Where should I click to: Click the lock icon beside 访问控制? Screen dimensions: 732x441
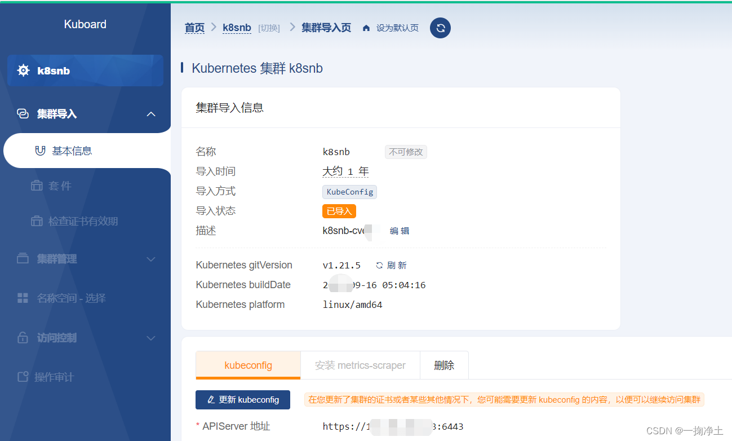[23, 338]
